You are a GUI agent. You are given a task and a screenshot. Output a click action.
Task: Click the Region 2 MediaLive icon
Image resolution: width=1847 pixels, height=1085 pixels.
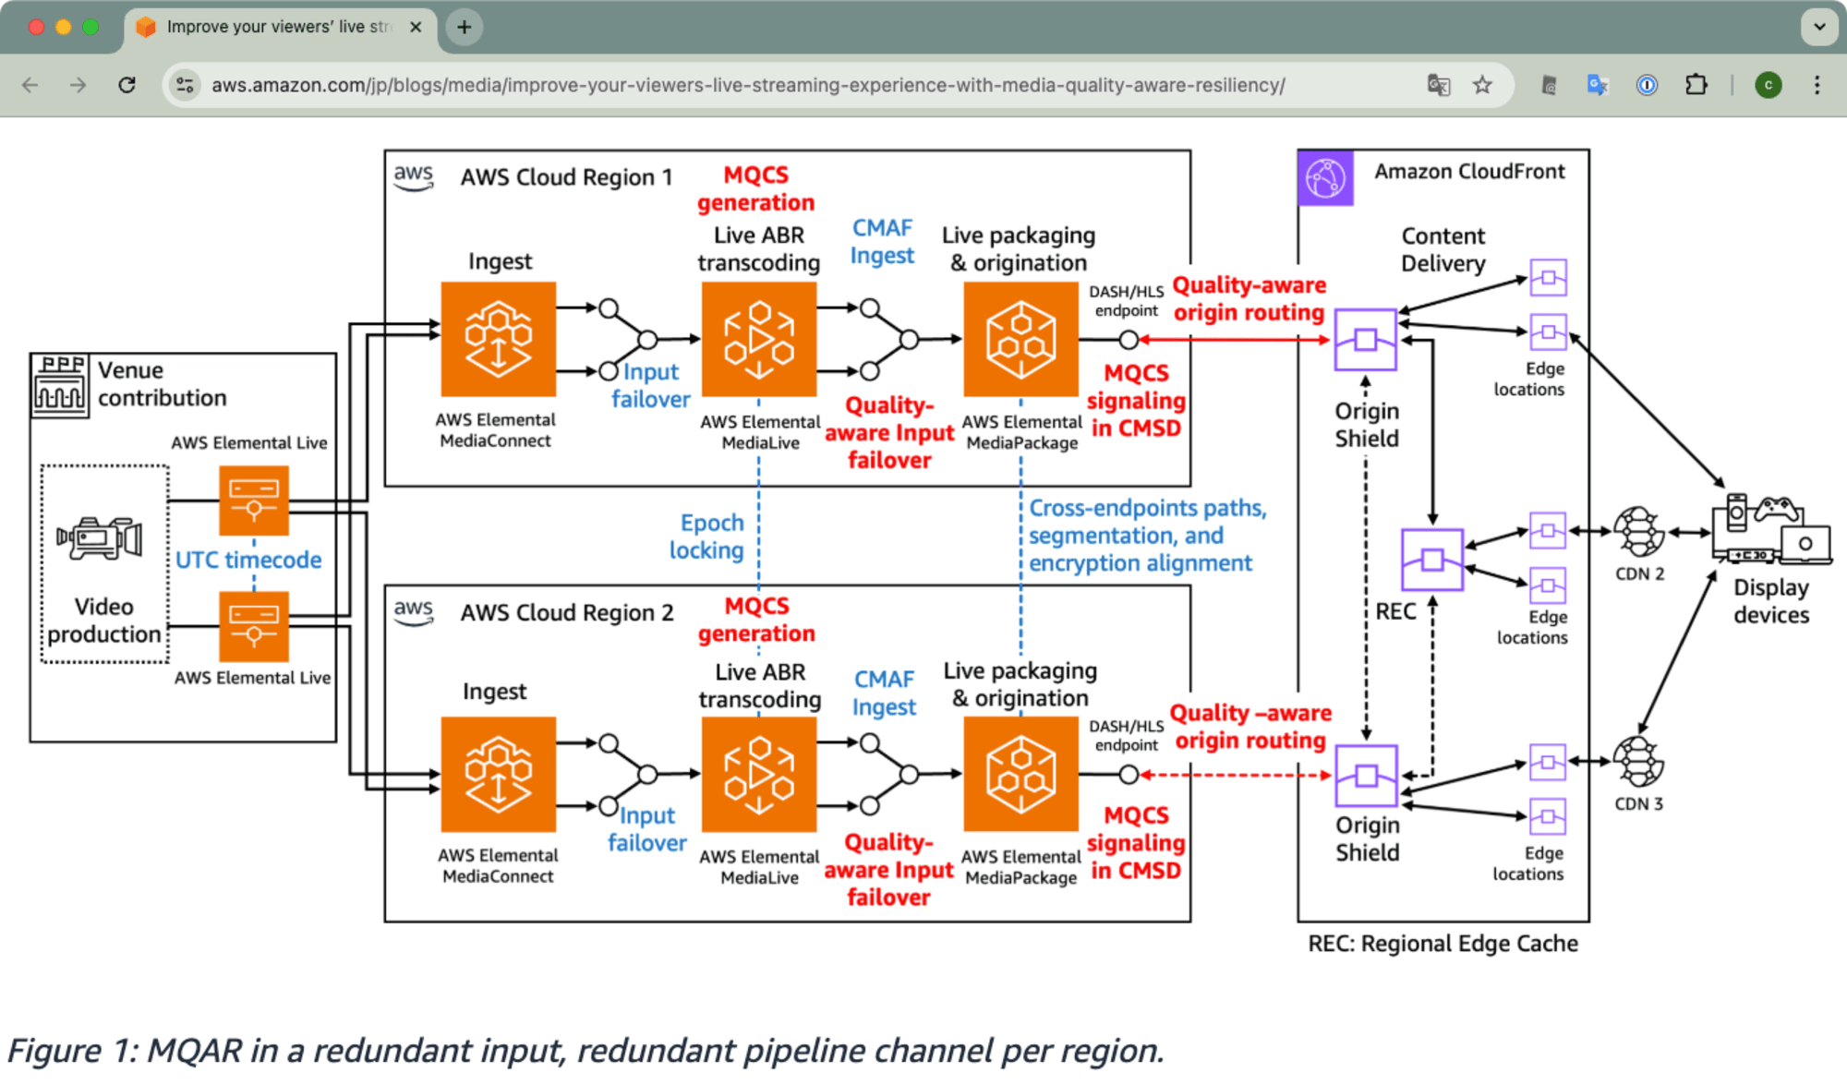click(759, 774)
